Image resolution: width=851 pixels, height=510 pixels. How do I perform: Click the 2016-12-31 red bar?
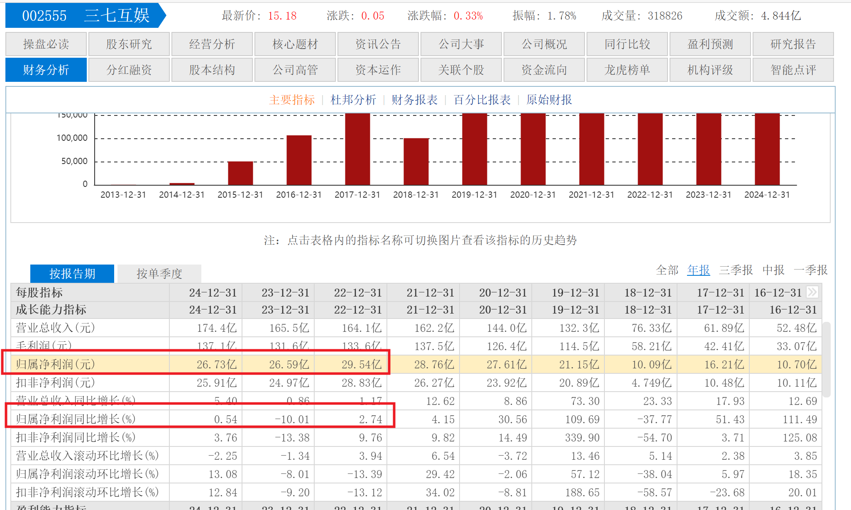point(299,160)
